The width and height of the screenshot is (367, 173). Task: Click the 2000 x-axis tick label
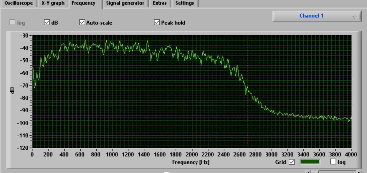(x=192, y=154)
